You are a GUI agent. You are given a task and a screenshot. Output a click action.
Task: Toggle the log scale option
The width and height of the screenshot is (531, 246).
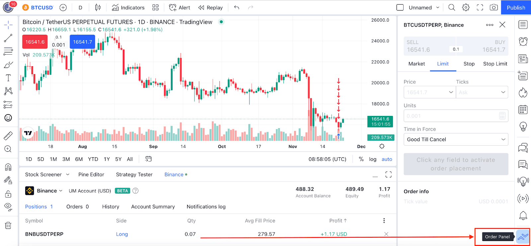click(373, 159)
